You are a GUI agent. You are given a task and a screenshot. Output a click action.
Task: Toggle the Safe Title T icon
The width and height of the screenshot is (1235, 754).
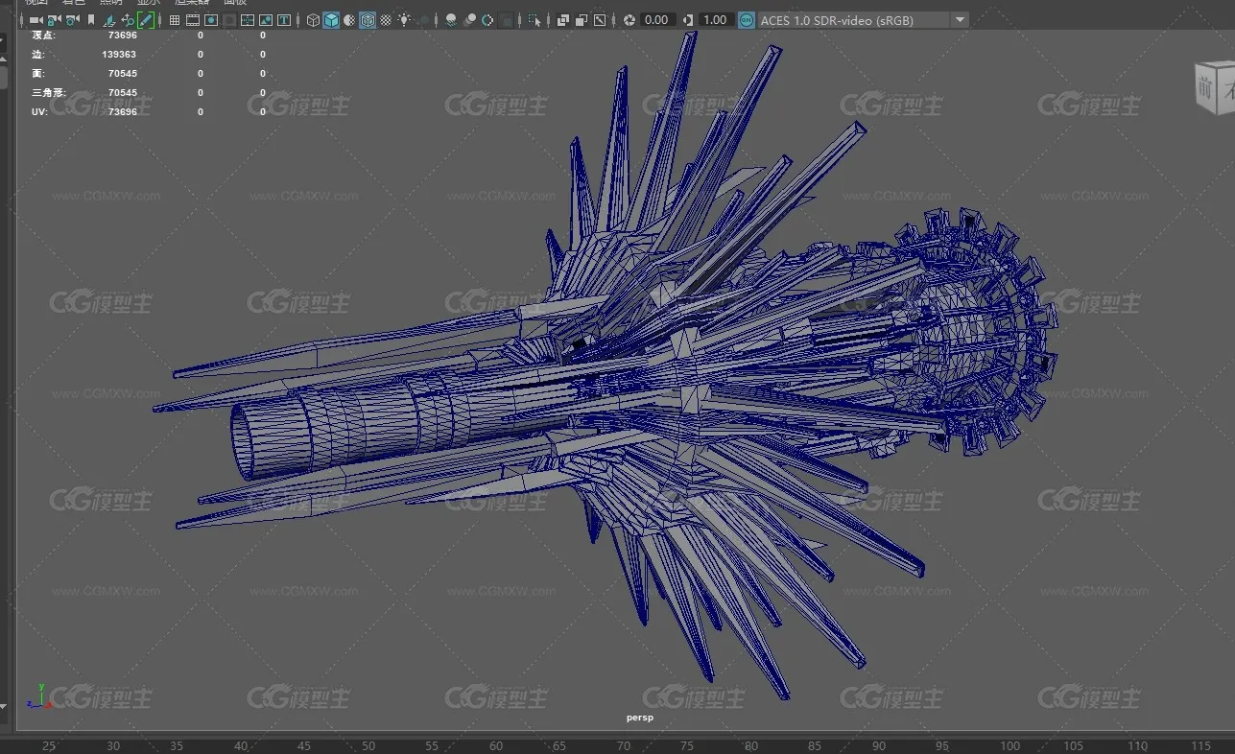point(284,19)
